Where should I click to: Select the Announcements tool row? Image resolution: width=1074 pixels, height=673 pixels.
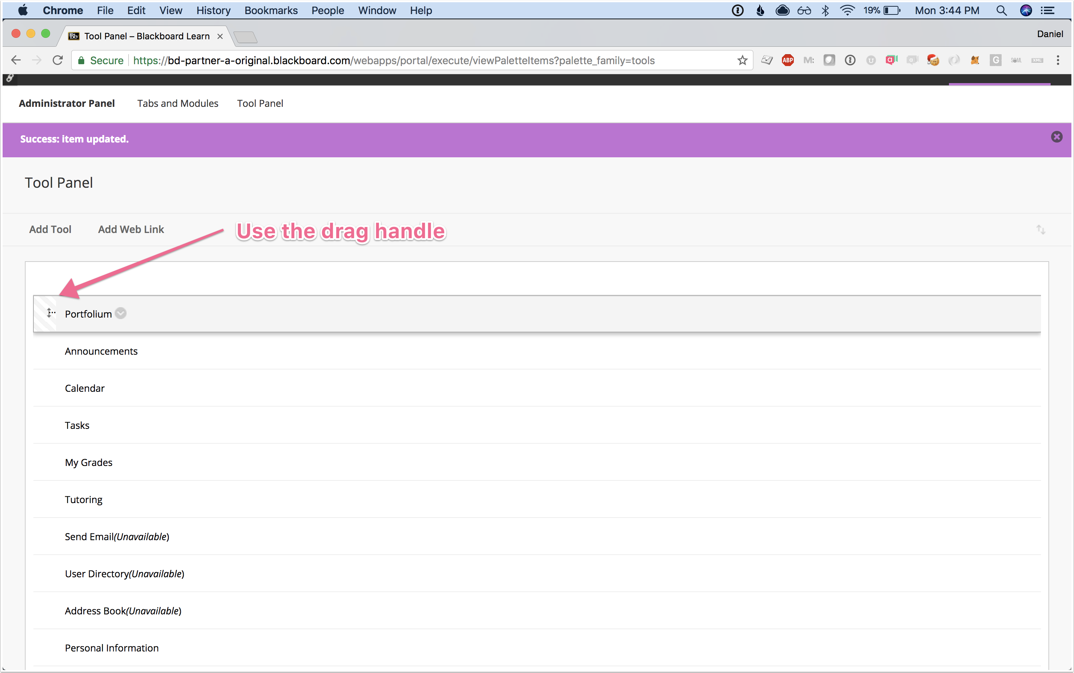pos(101,351)
